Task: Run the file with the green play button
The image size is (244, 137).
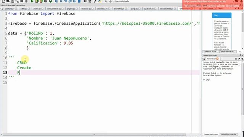Action: click(x=32, y=1)
